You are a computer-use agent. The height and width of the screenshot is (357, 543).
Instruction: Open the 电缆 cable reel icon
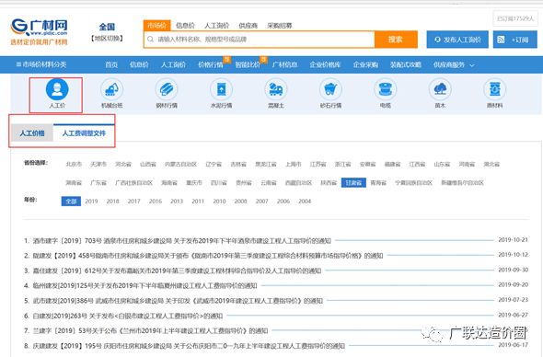tap(385, 89)
